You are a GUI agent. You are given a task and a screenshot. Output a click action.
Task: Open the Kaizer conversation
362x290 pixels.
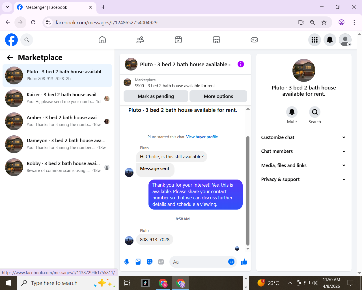(x=57, y=98)
